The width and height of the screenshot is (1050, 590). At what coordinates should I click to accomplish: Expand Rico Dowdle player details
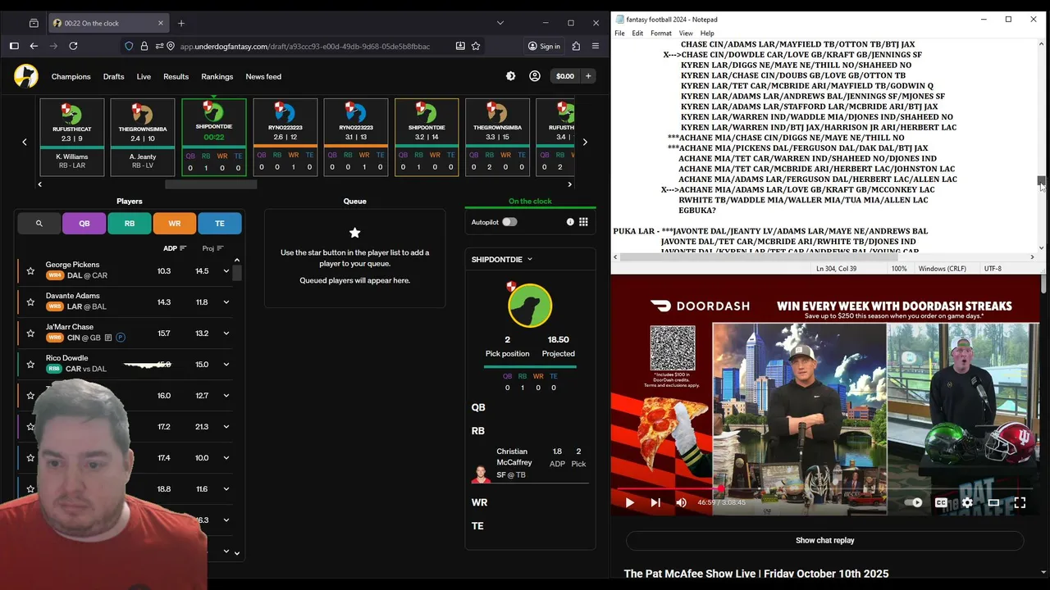(226, 364)
